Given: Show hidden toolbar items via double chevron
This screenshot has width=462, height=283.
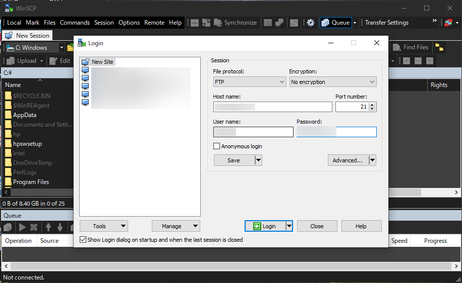Looking at the screenshot, I should click(434, 20).
